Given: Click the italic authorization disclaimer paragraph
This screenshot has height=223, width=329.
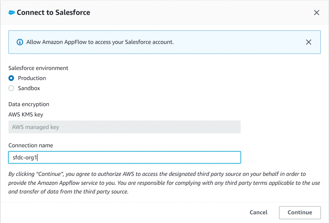Looking at the screenshot, I should pos(164,183).
